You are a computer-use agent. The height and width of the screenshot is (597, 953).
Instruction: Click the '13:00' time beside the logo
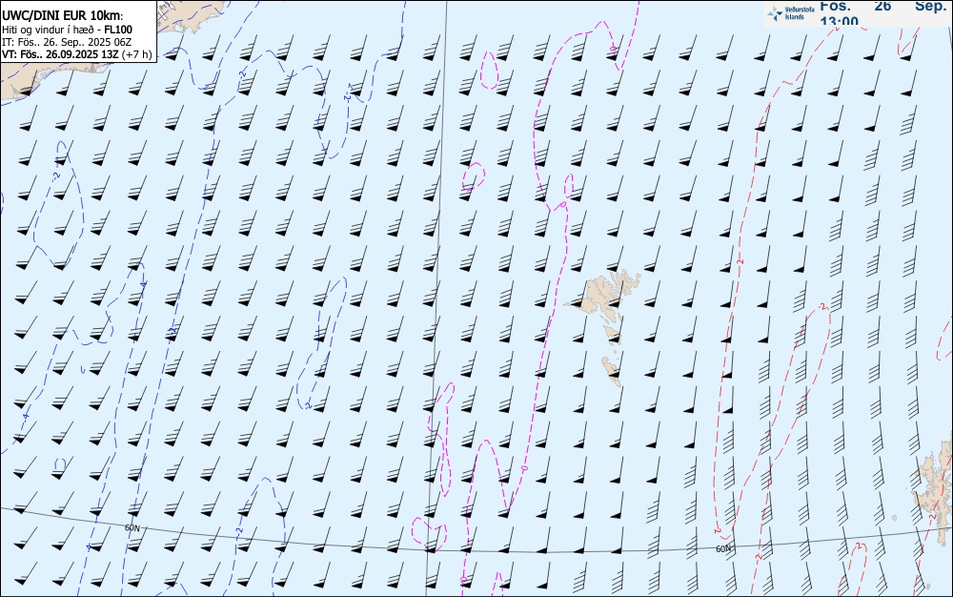[x=840, y=21]
